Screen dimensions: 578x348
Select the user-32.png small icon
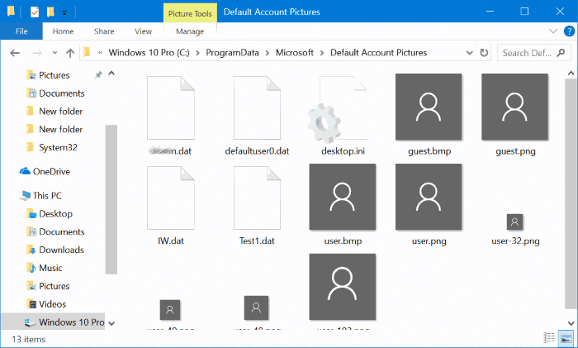(x=515, y=222)
